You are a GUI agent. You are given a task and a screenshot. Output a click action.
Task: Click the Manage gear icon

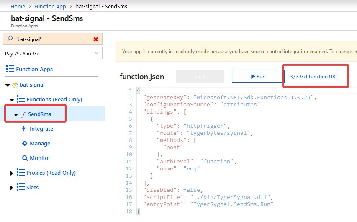(24, 143)
